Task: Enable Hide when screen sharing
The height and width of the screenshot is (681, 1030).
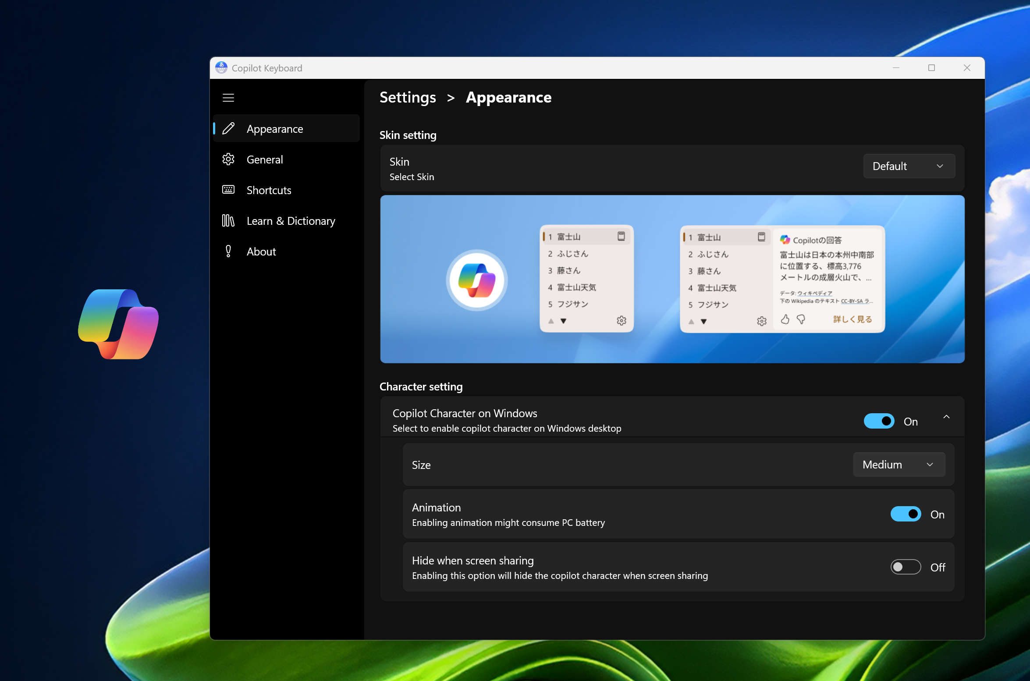Action: click(x=906, y=567)
